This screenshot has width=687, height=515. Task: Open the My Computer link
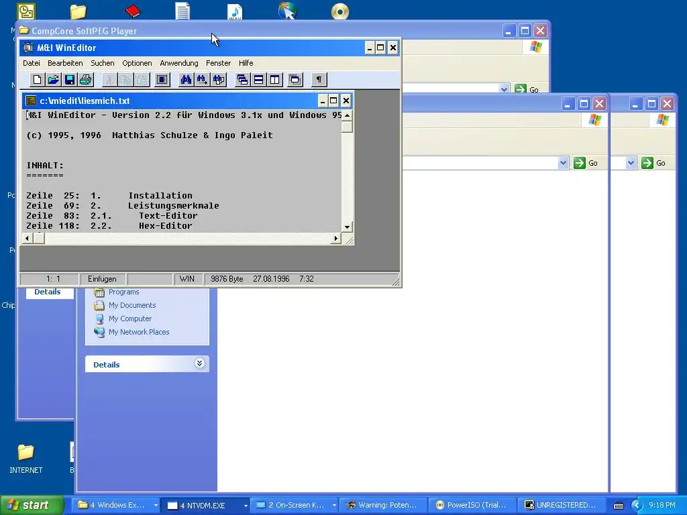129,319
